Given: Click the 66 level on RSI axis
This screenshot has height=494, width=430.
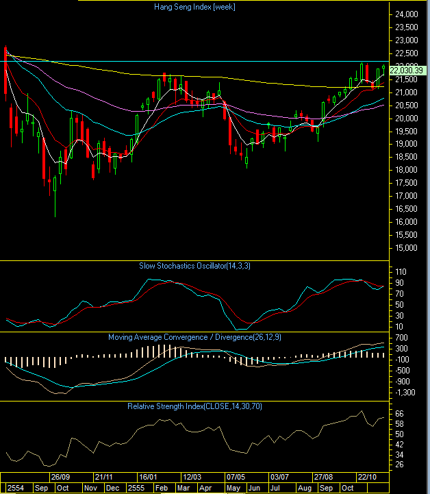Looking at the screenshot, I should pyautogui.click(x=400, y=414).
